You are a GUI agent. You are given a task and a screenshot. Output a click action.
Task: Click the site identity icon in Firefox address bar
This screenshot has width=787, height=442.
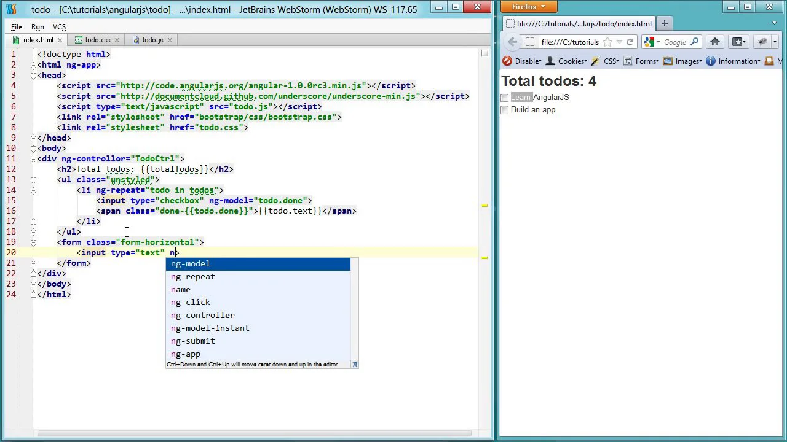click(x=530, y=42)
